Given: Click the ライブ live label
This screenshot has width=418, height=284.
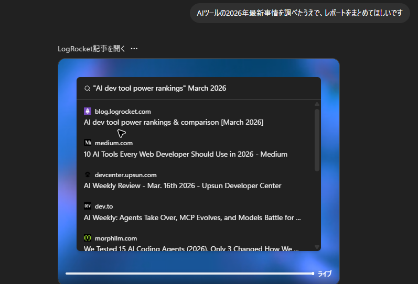Looking at the screenshot, I should tap(325, 274).
